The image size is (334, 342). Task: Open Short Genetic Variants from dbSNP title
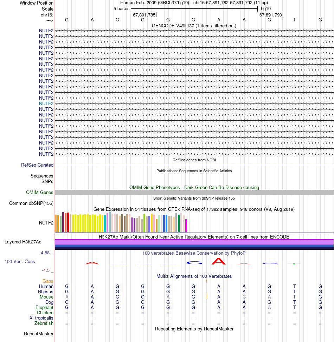pyautogui.click(x=194, y=198)
